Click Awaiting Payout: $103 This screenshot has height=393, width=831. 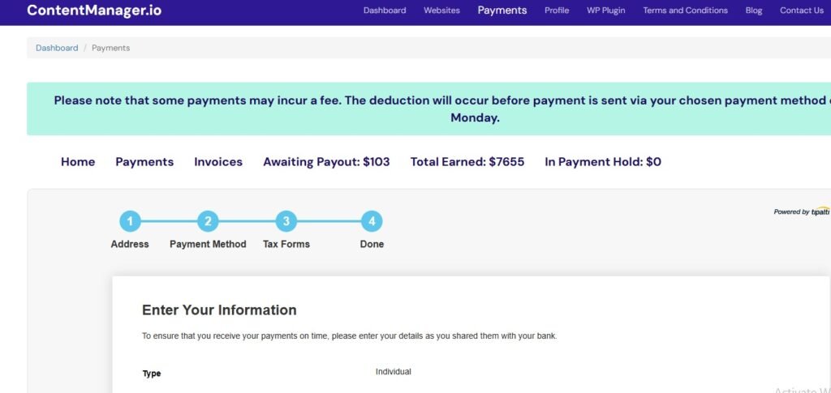click(326, 162)
